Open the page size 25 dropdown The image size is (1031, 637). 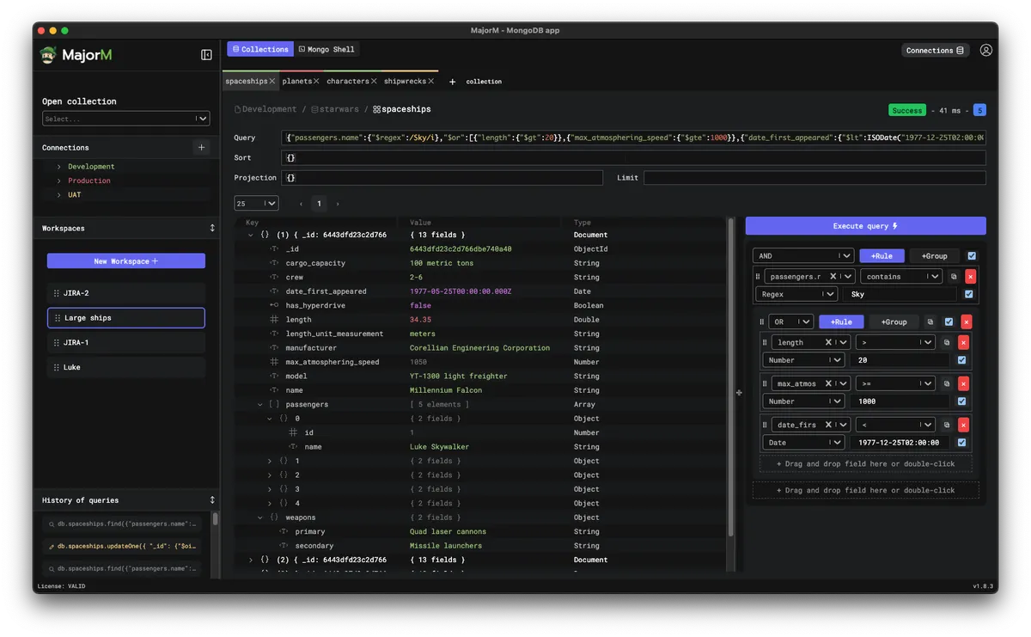tap(256, 204)
